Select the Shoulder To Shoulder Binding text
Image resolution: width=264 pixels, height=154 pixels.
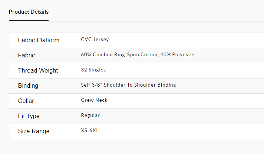click(x=141, y=85)
